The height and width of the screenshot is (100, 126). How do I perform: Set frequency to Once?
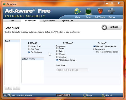tap(57, 48)
